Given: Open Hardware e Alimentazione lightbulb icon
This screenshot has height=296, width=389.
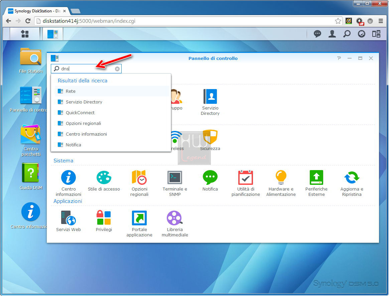Looking at the screenshot, I should pyautogui.click(x=281, y=183).
